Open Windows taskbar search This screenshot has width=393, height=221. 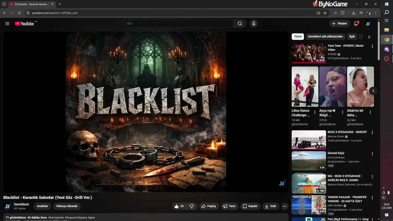[387, 12]
